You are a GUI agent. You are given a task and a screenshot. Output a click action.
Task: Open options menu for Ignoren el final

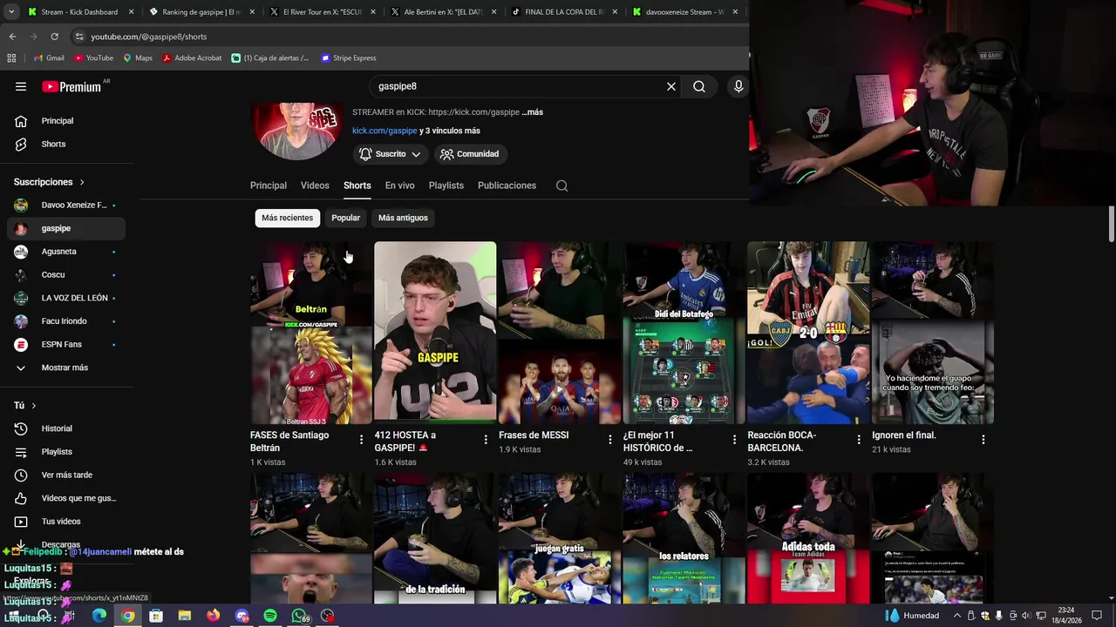point(983,440)
